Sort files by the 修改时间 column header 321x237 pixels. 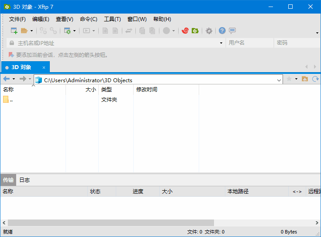(x=147, y=90)
